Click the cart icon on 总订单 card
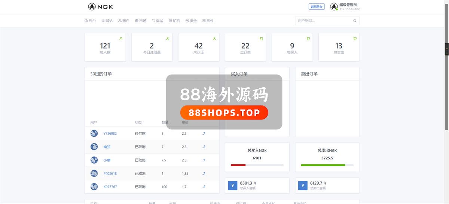This screenshot has height=204, width=449. click(261, 39)
